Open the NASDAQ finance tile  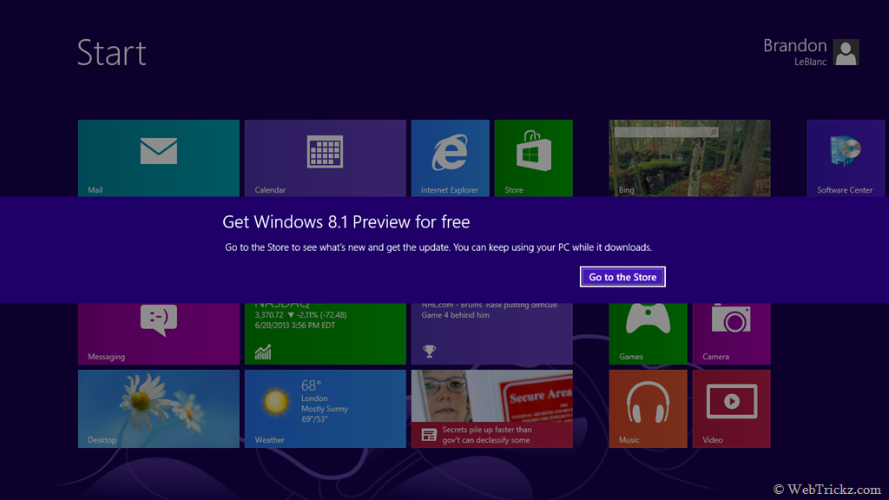tap(326, 334)
